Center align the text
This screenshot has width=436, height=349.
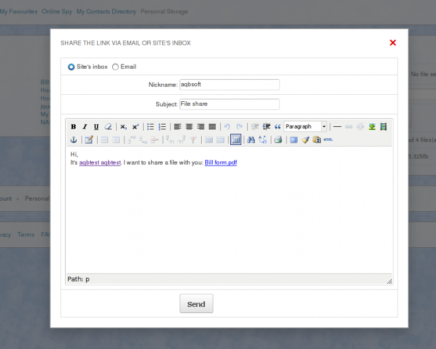point(189,127)
